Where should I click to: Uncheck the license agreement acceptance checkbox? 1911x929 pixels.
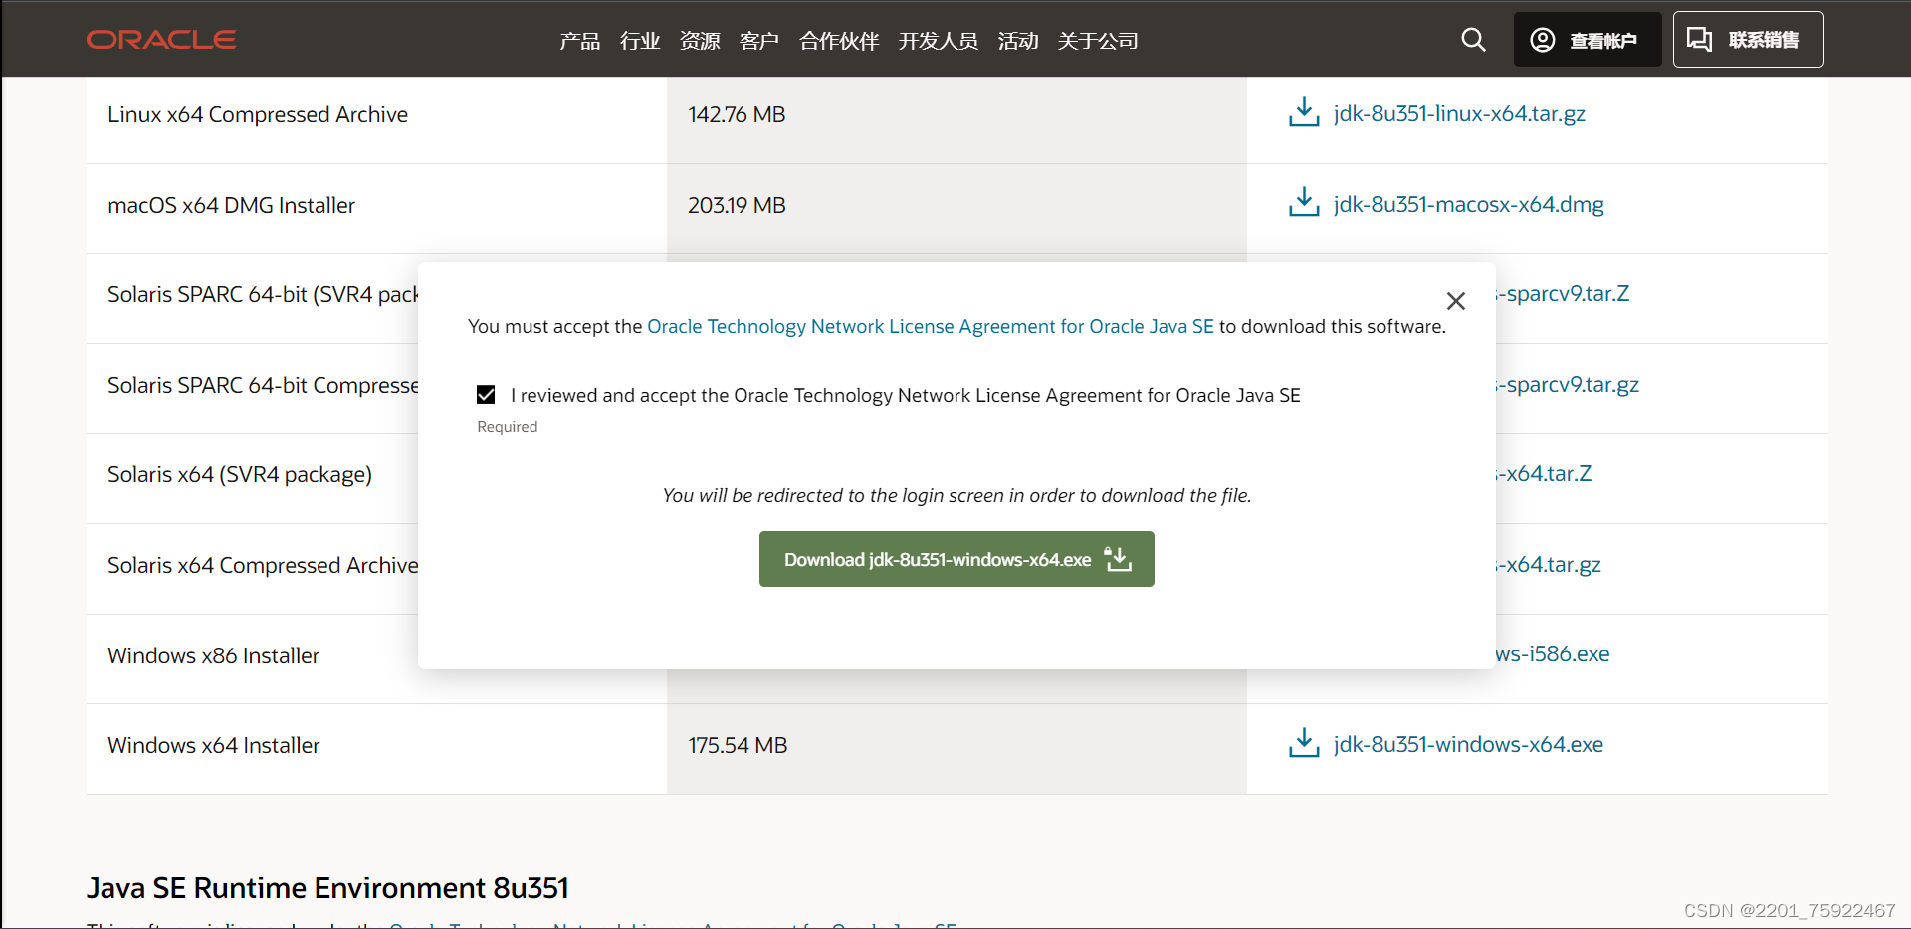pos(486,395)
